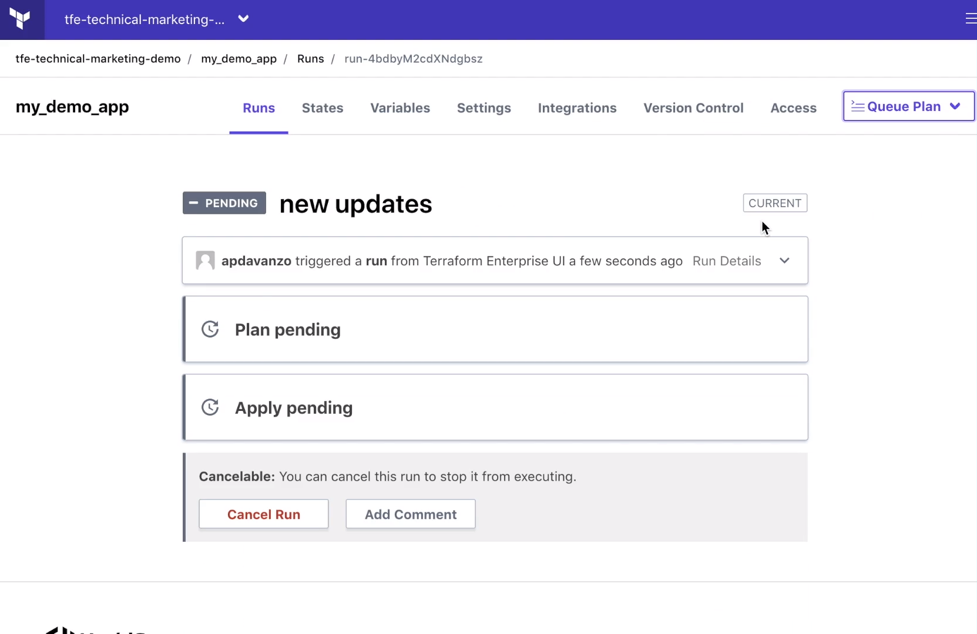Go to the Settings tab
Image resolution: width=977 pixels, height=634 pixels.
coord(484,108)
